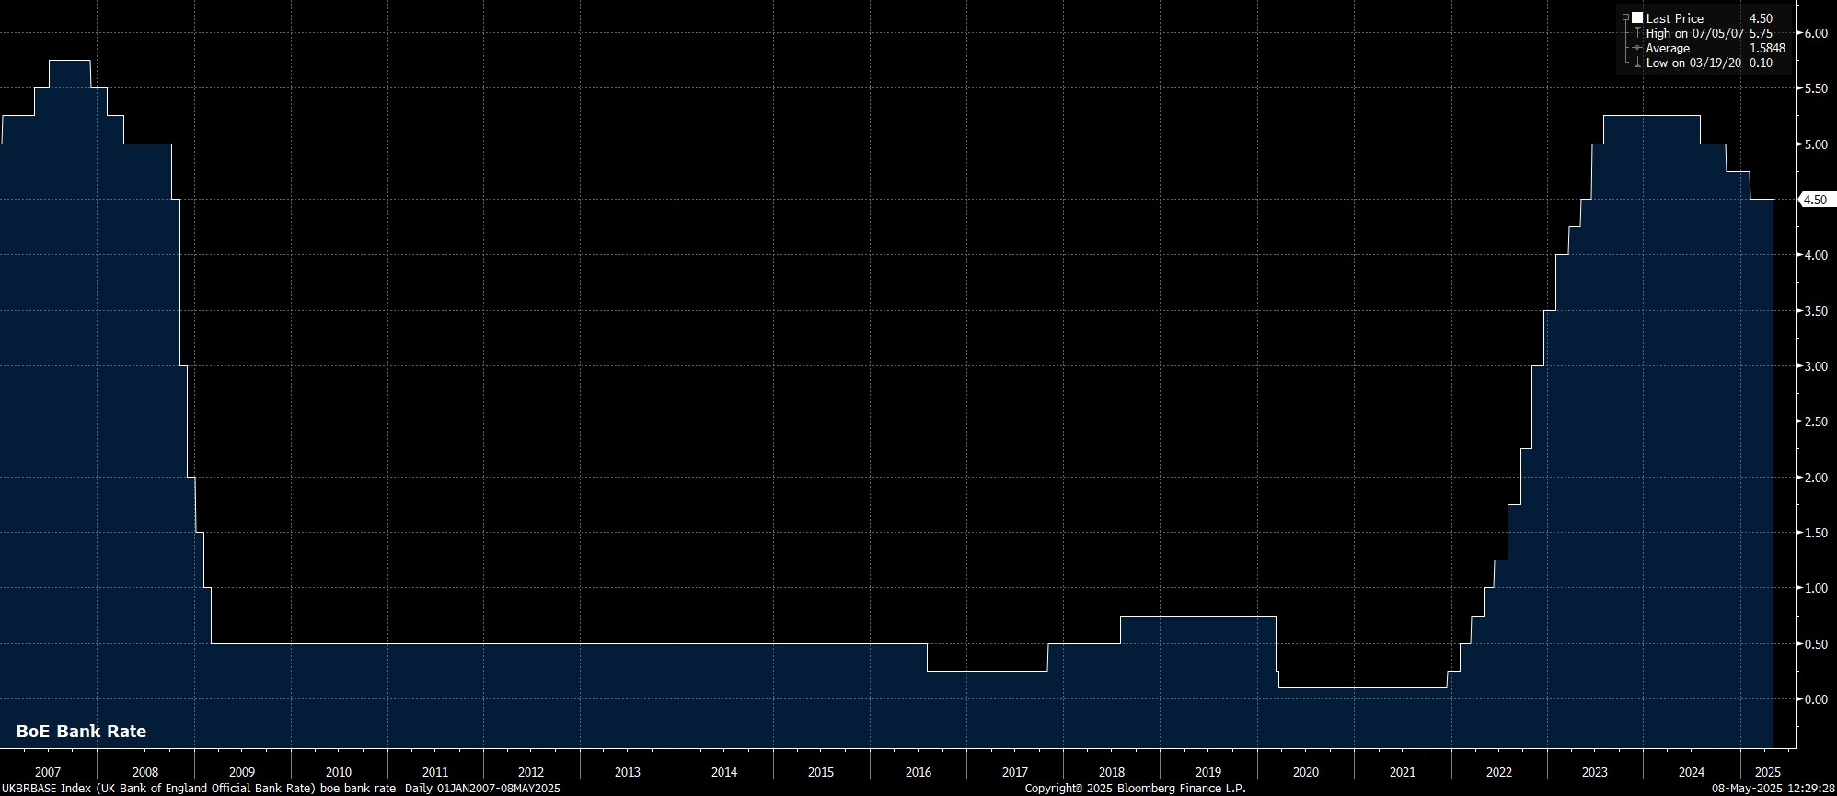The height and width of the screenshot is (796, 1837).
Task: Select the High on 07/05/07 legend entry
Action: click(x=1694, y=33)
